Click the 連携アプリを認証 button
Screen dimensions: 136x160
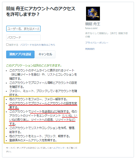click(20, 54)
